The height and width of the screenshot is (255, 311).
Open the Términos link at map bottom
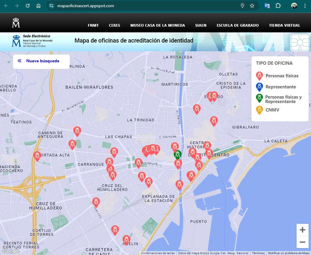click(258, 253)
